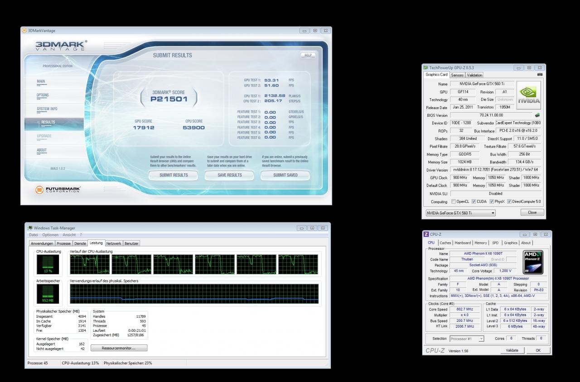The image size is (580, 382).
Task: Switch to the Validation tab in GPU-Z
Action: [474, 75]
